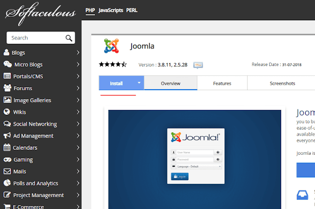Viewport: 315px width, 209px height.
Task: Expand the Polls and Analytics arrow
Action: point(78,183)
